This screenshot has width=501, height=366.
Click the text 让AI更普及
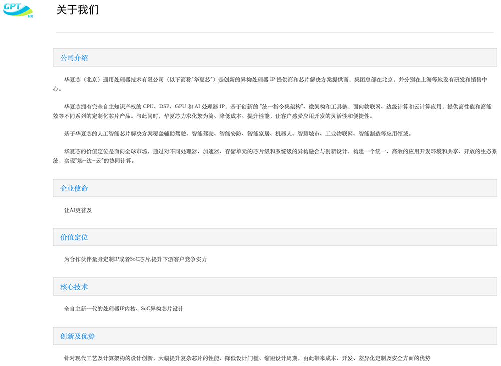pyautogui.click(x=78, y=210)
